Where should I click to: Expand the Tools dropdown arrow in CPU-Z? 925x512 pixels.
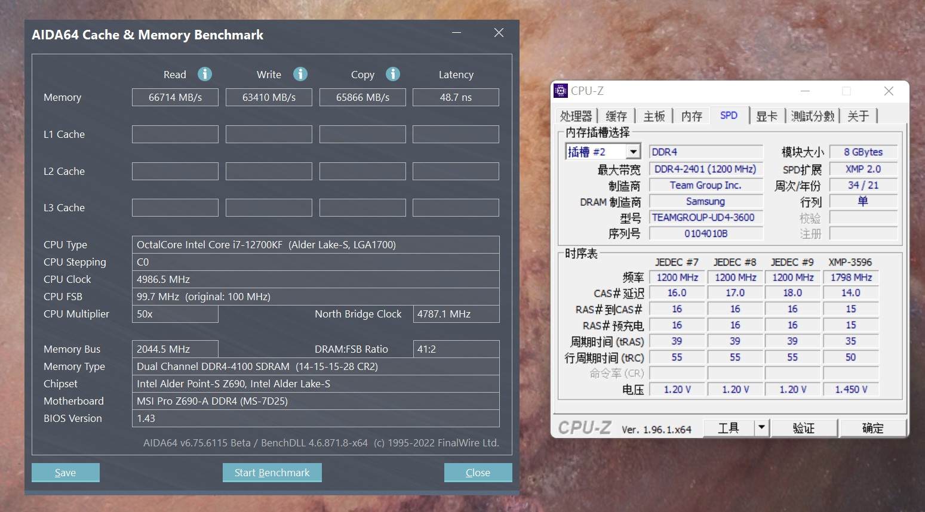pyautogui.click(x=761, y=427)
